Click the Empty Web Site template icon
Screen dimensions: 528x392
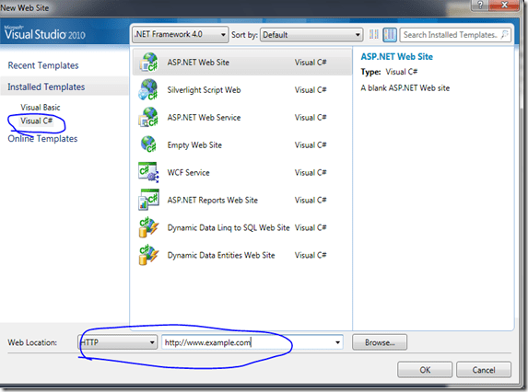[x=148, y=144]
